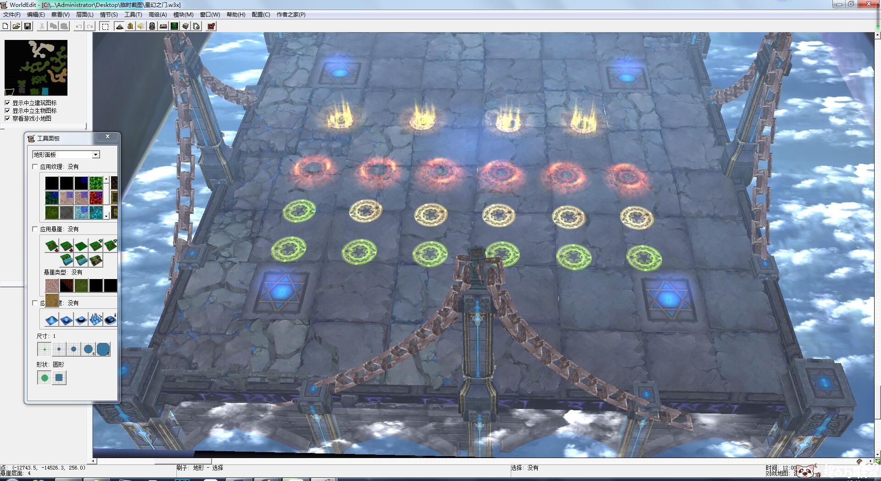Viewport: 881px width, 481px height.
Task: Pick the red lava texture swatch
Action: [x=96, y=198]
